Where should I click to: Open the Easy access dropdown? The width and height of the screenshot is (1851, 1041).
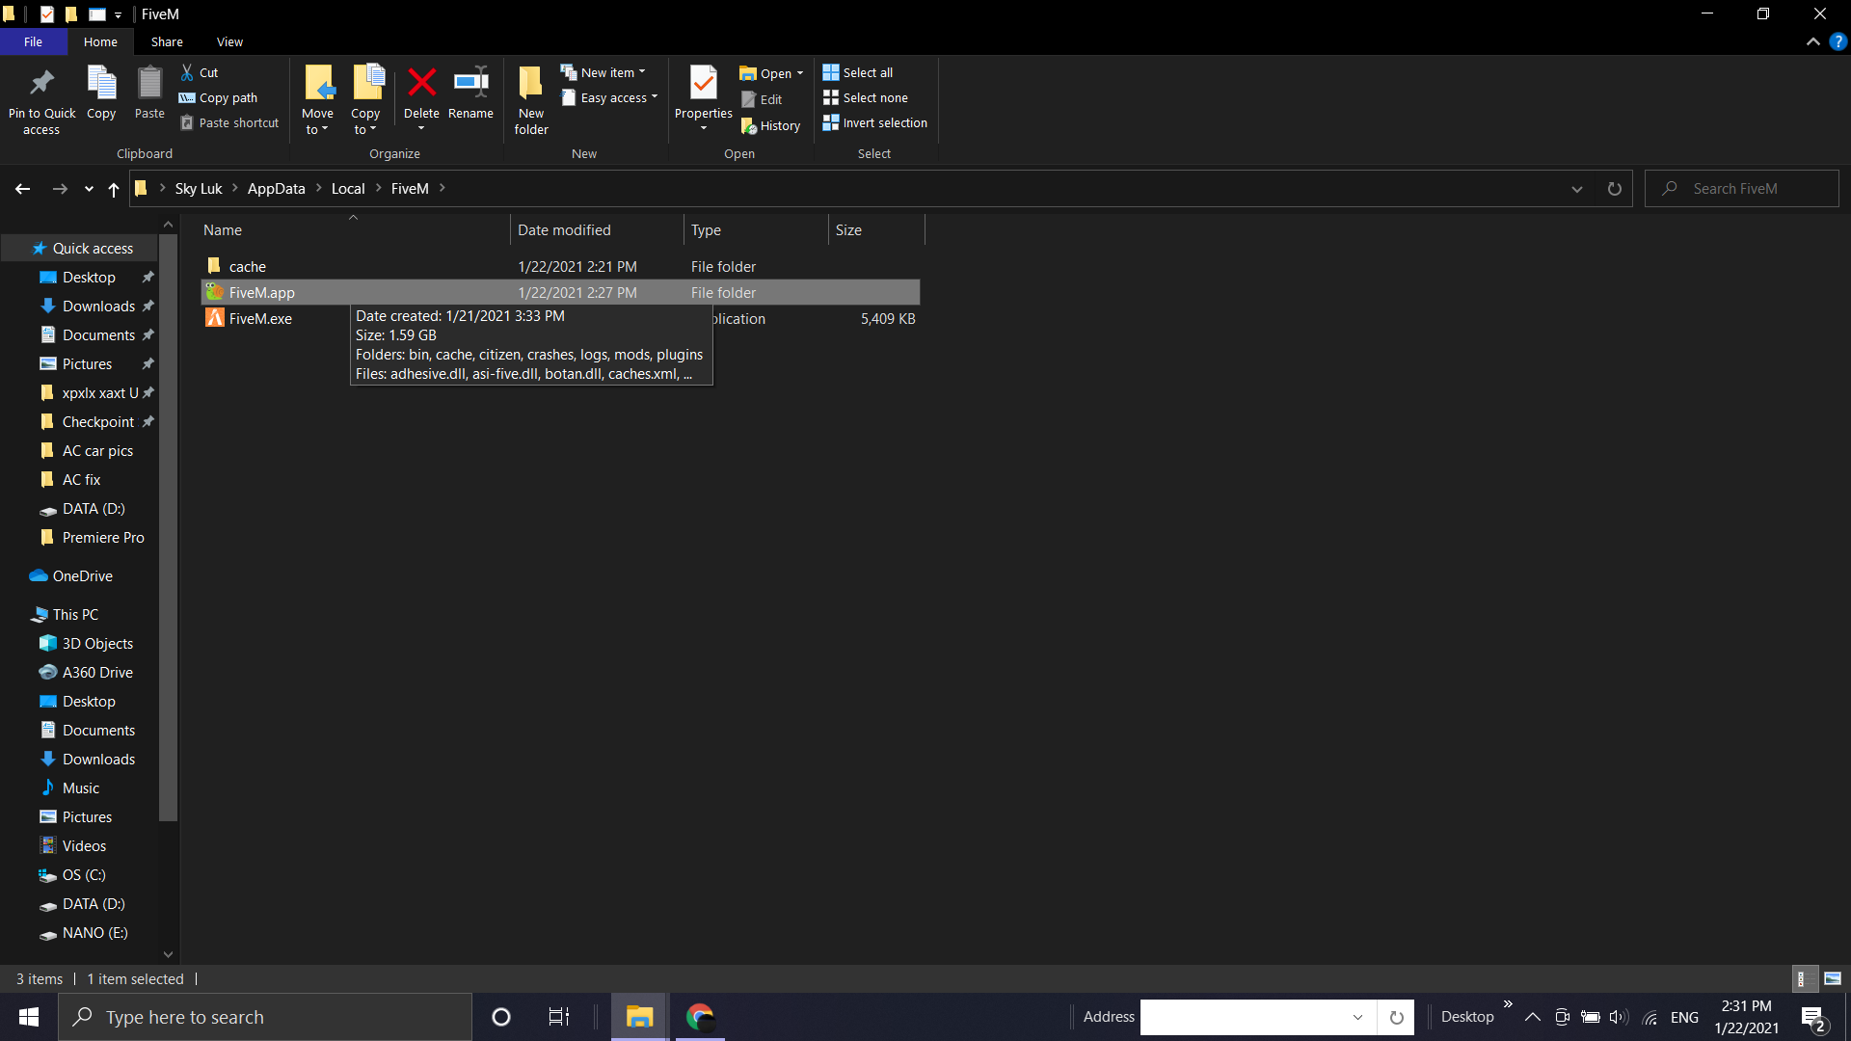[x=655, y=97]
